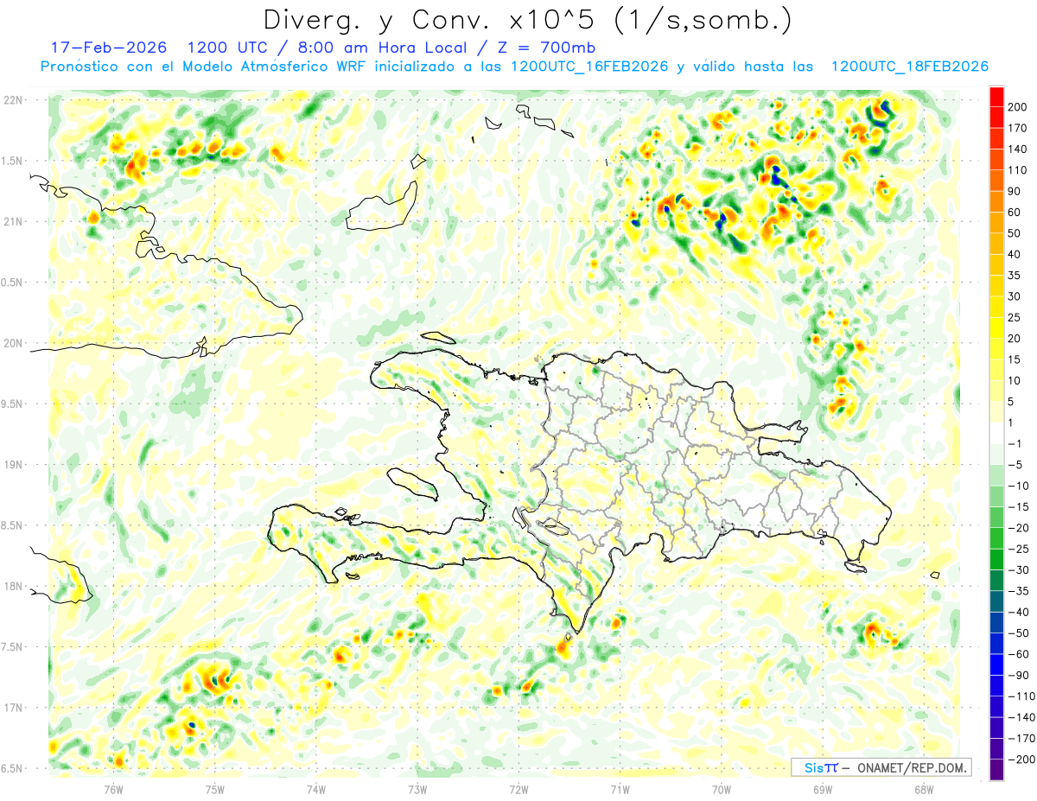Click the "69W" longitude label
The height and width of the screenshot is (801, 1037).
(823, 790)
